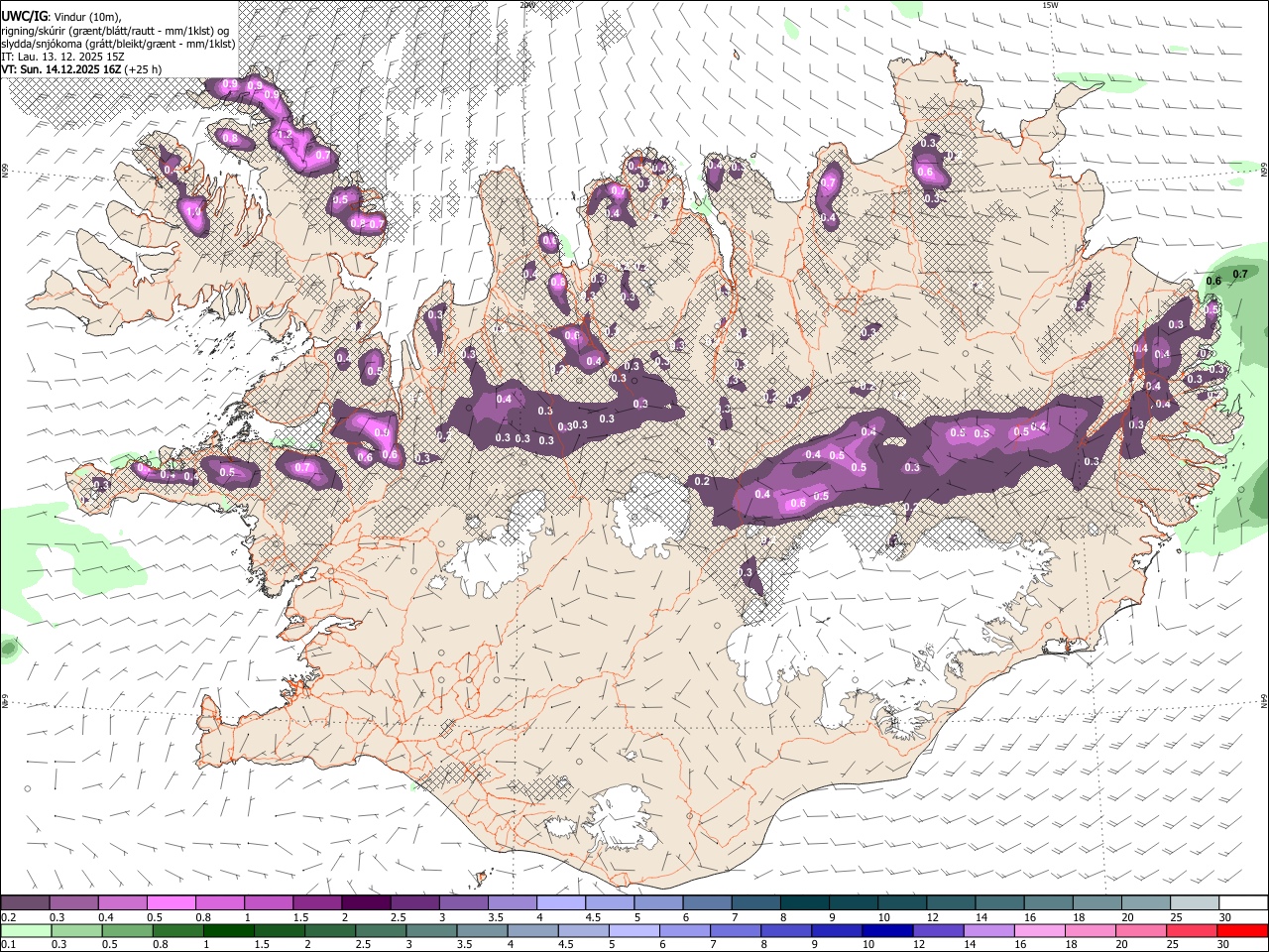This screenshot has height=952, width=1269.
Task: Select the white snow legend swatch at 30
Action: click(1242, 903)
